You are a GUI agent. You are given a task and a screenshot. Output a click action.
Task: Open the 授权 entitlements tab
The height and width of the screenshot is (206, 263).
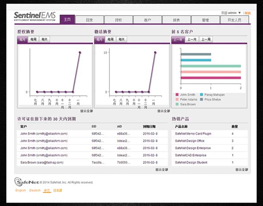[x=119, y=20]
